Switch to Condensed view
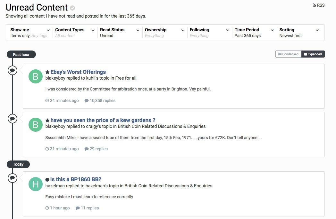The width and height of the screenshot is (336, 219). [288, 54]
